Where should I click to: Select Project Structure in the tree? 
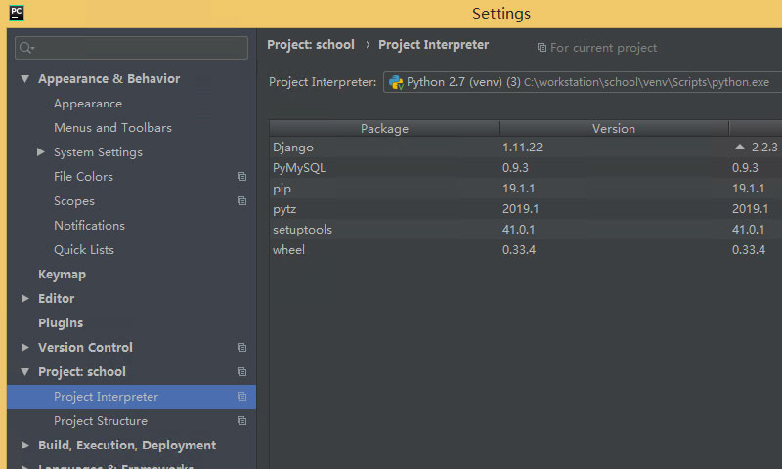(x=101, y=421)
